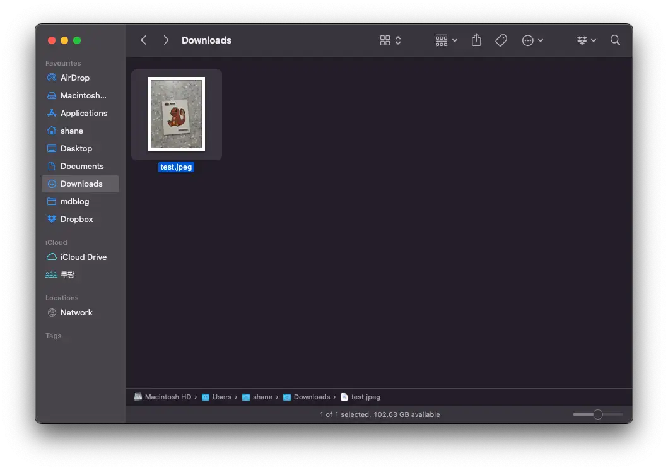Open the Group By options
668x470 pixels.
(446, 40)
